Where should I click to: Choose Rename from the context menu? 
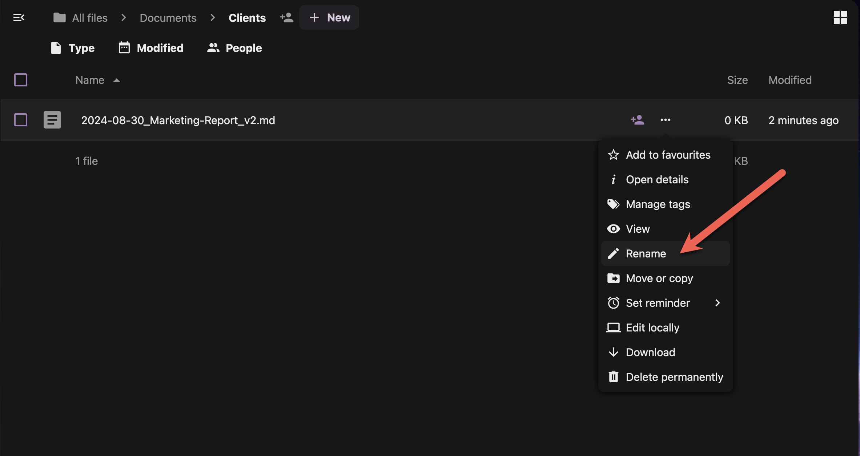click(646, 253)
